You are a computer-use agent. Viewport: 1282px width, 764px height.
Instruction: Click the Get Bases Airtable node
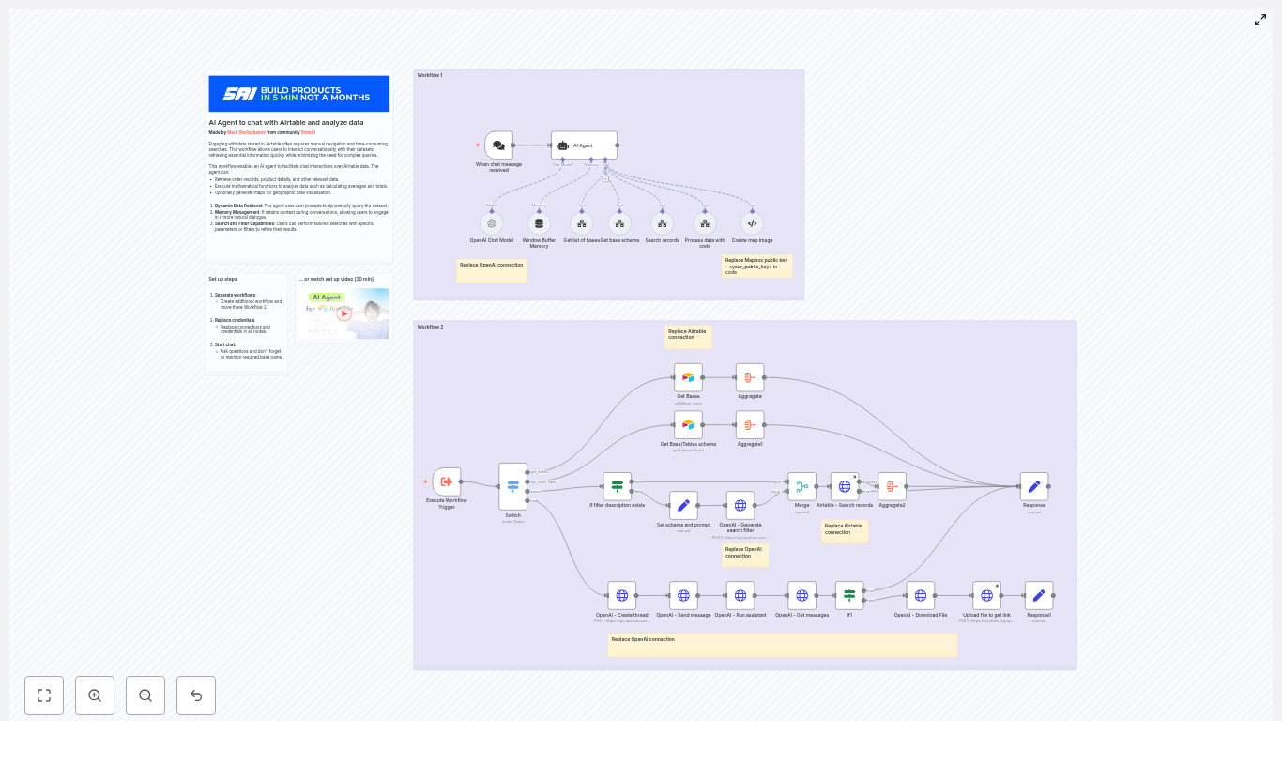[x=688, y=376]
